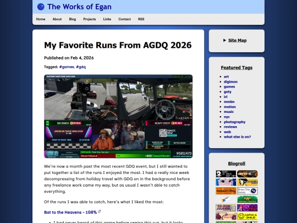Click the "My Favorite Runs From AGDQ 2026" heading
This screenshot has width=297, height=223.
118,45
